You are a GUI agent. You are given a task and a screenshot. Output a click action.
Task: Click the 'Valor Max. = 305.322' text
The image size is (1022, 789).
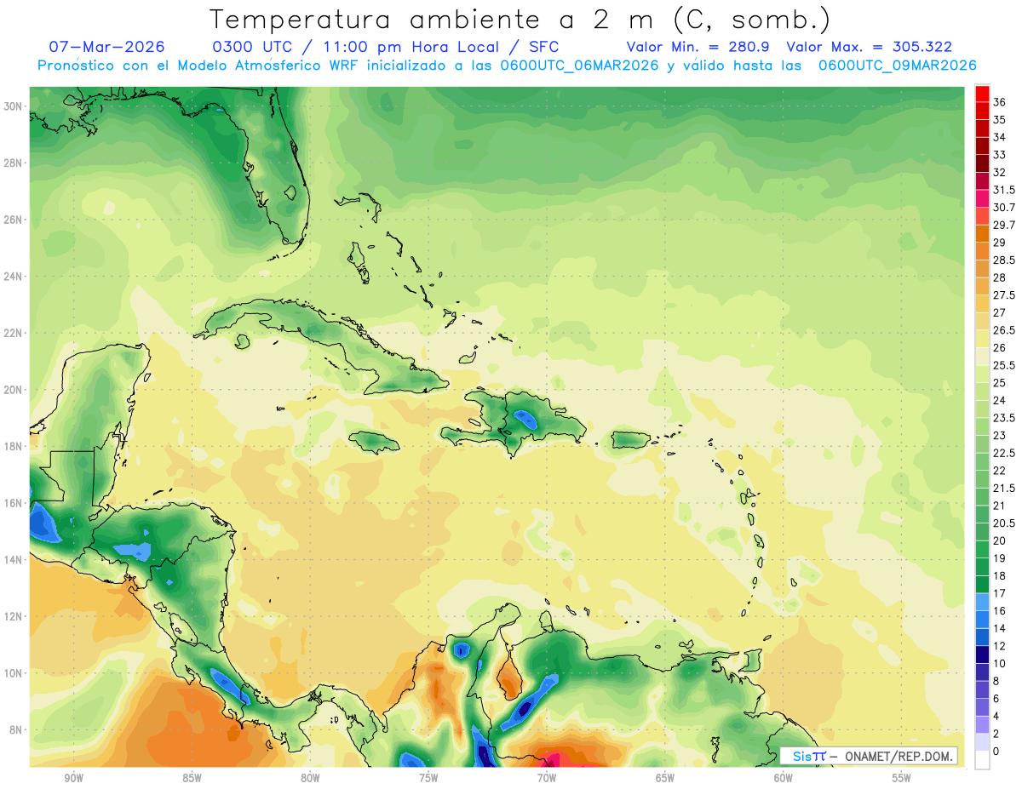tap(870, 47)
